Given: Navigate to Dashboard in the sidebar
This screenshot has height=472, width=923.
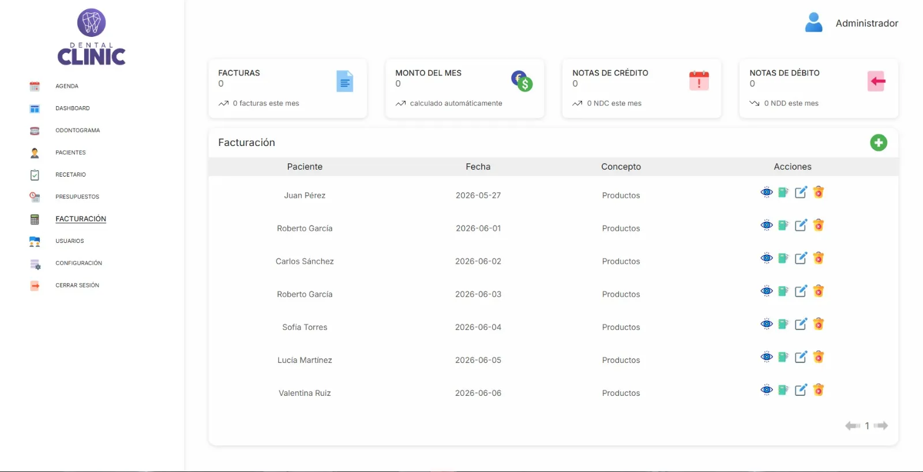Looking at the screenshot, I should tap(73, 108).
